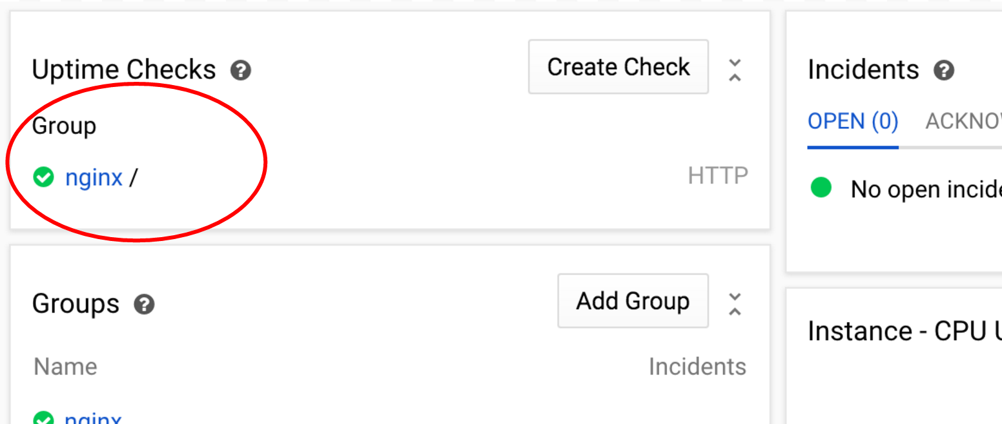Screen dimensions: 1002x424
Task: Click green status dot beside No open incidents
Action: 821,188
